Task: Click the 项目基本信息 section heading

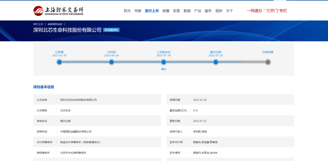Action: [44, 87]
